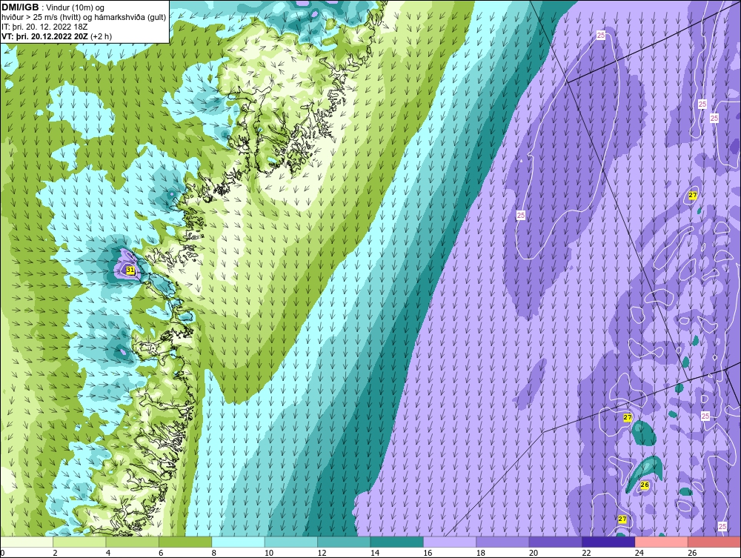Click the medium purple 18–20 m/s legend swatch

(503, 542)
